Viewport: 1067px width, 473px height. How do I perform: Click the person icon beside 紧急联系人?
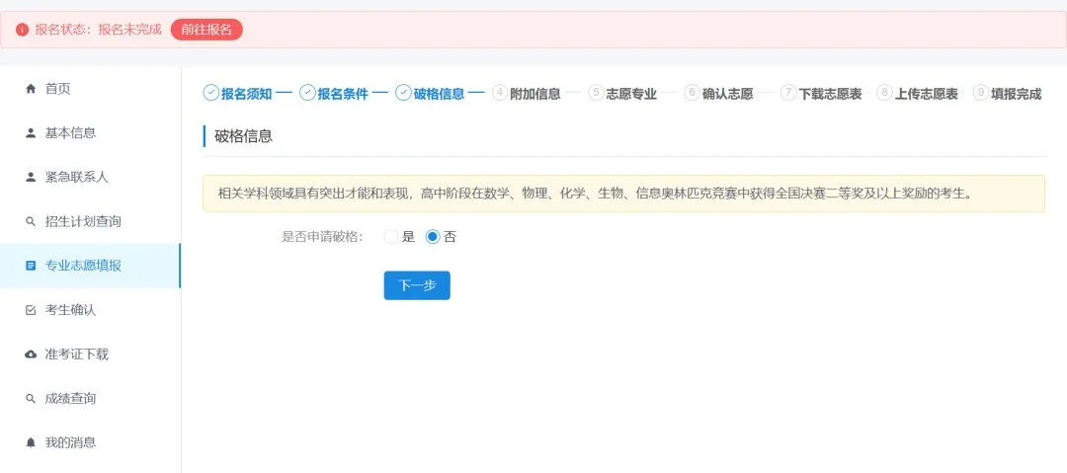pos(30,178)
